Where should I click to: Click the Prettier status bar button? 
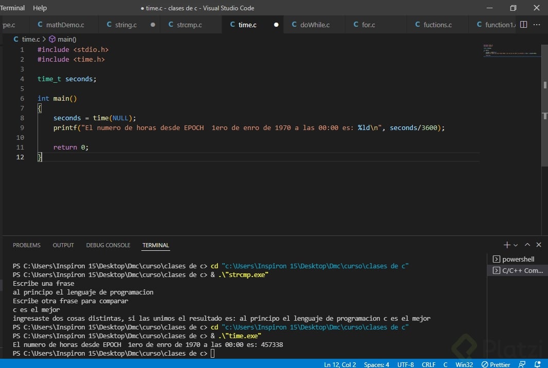click(x=496, y=364)
